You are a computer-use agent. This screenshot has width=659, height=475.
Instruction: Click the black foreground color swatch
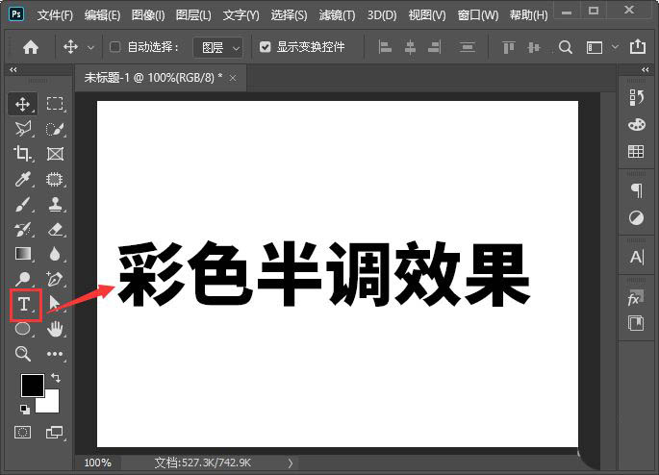click(x=33, y=386)
